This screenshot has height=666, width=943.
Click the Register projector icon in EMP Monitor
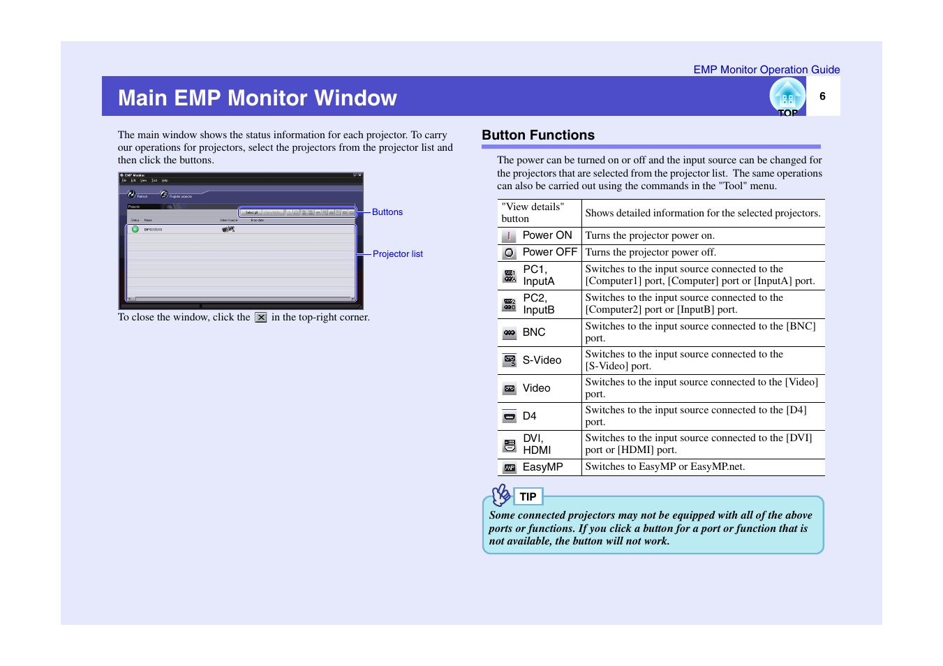point(164,194)
